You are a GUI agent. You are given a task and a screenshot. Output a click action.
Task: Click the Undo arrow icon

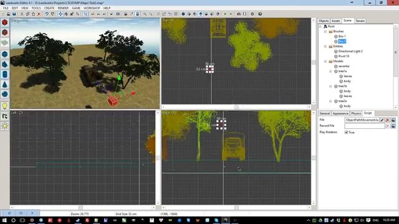pos(47,14)
